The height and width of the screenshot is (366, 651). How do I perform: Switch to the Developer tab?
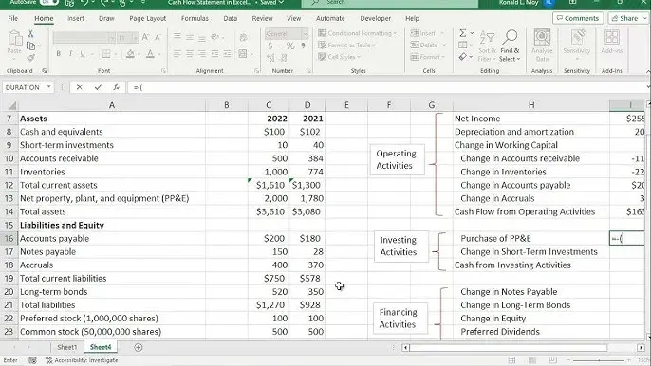[376, 18]
